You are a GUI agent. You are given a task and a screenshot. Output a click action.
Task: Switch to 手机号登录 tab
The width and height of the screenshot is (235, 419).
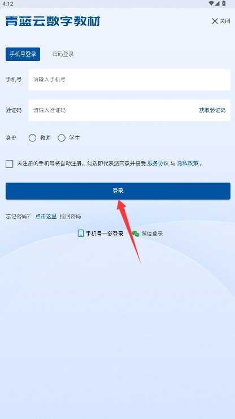point(23,54)
